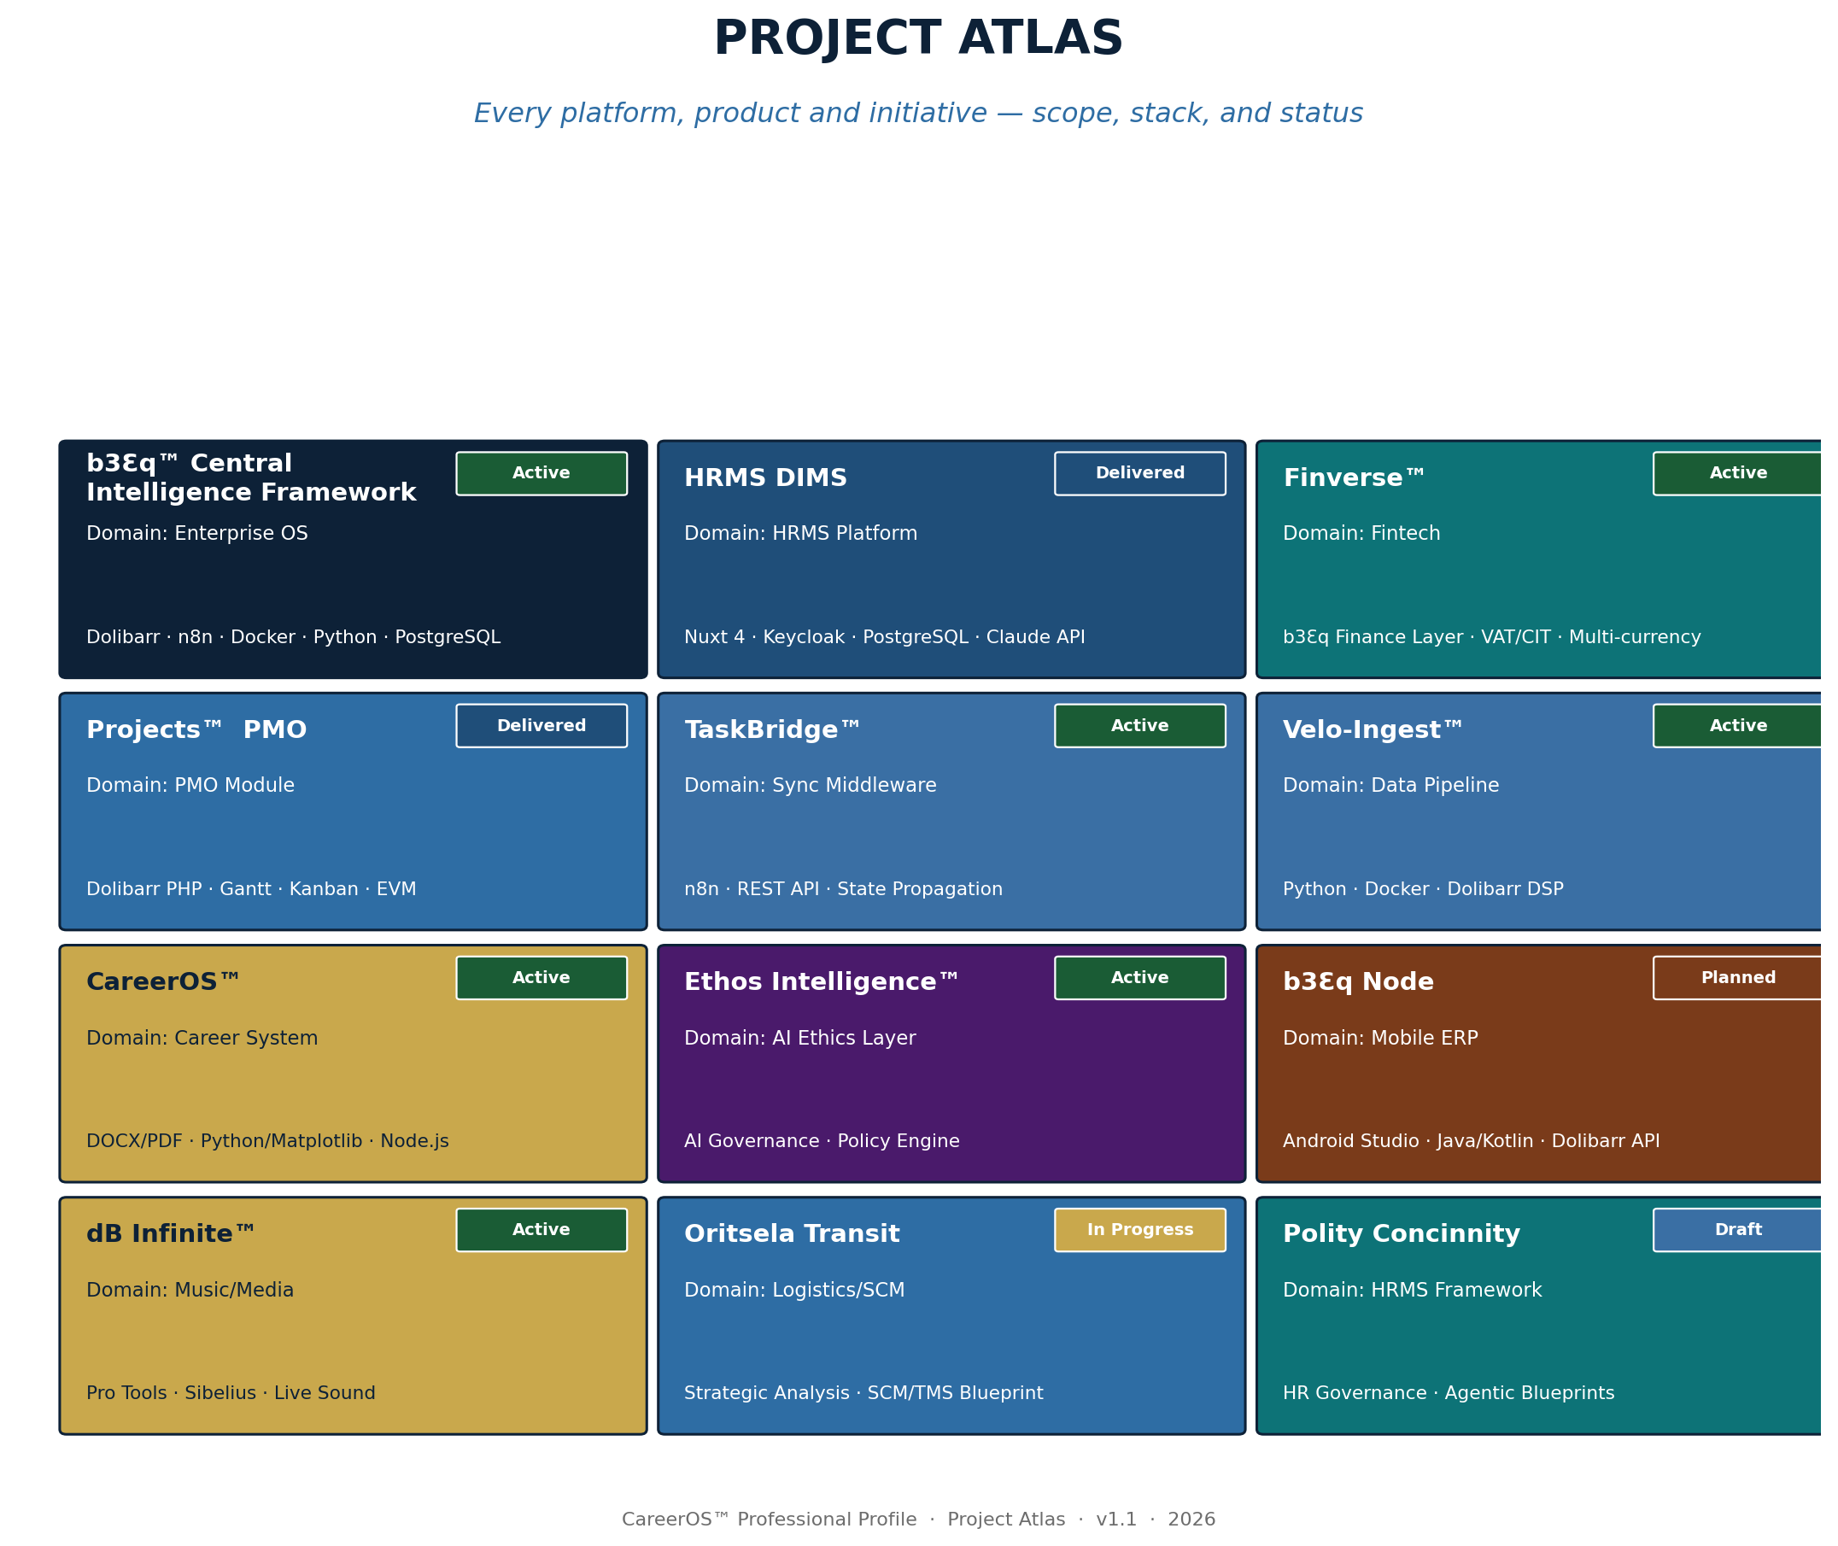
Task: Click the subtitle about scope, stack, and status
Action: [x=917, y=114]
